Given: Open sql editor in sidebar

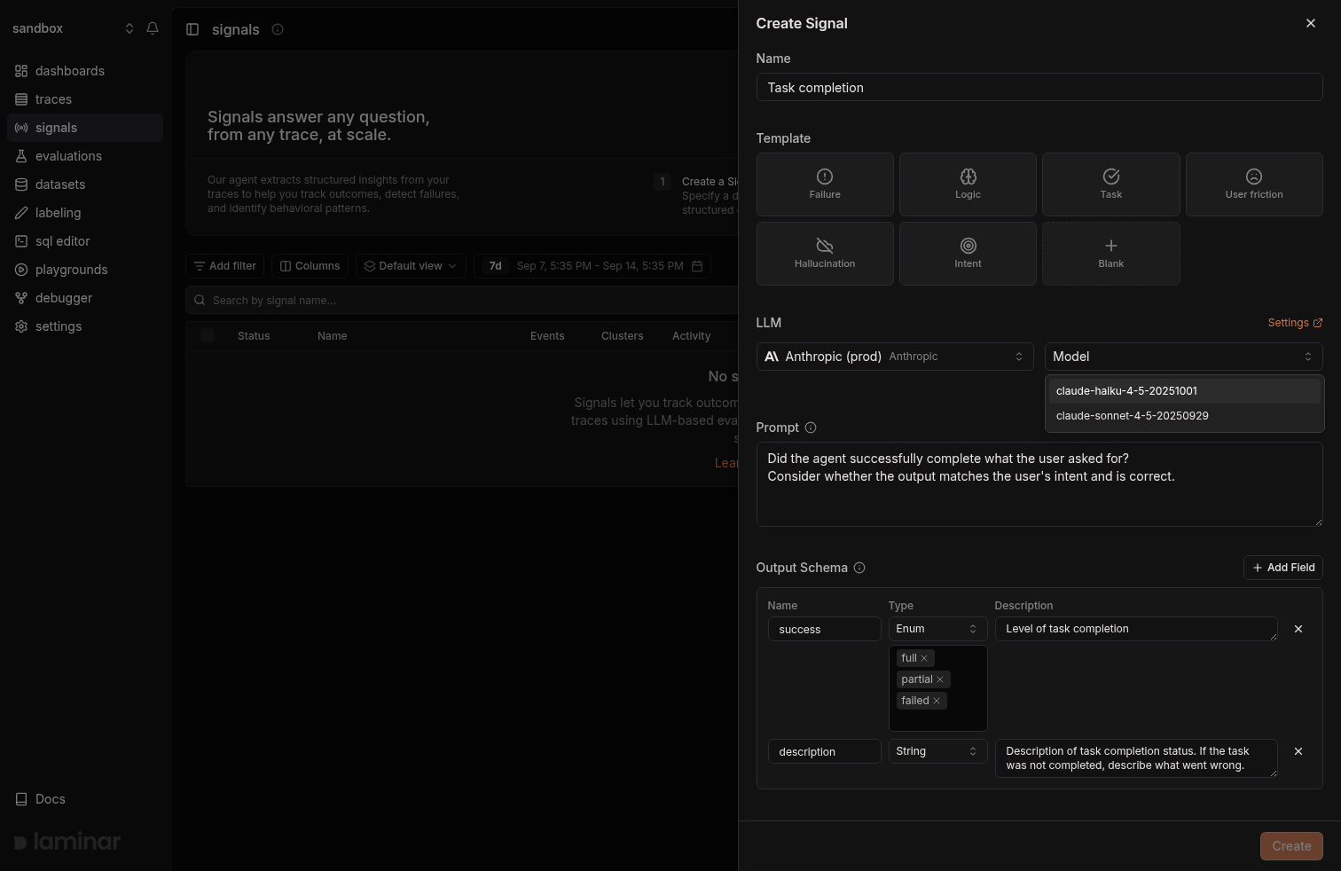Looking at the screenshot, I should click(x=85, y=241).
